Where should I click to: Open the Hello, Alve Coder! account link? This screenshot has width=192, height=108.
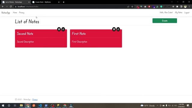click(x=166, y=13)
